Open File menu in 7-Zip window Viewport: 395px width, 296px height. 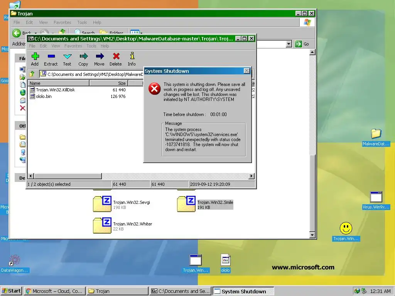32,46
